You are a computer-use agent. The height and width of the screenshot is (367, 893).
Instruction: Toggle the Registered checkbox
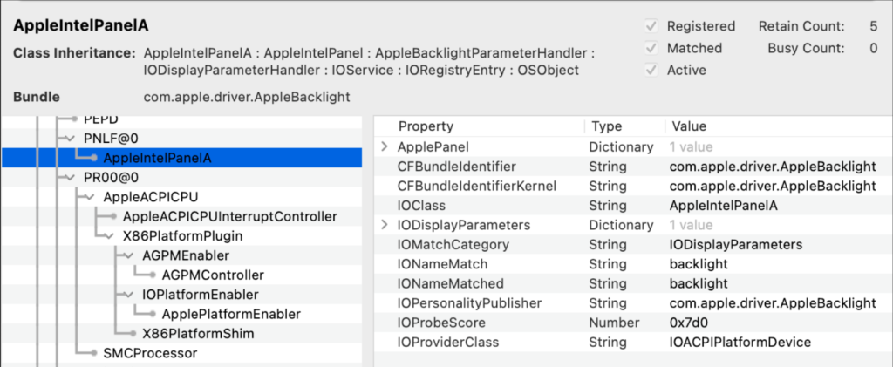(x=651, y=26)
